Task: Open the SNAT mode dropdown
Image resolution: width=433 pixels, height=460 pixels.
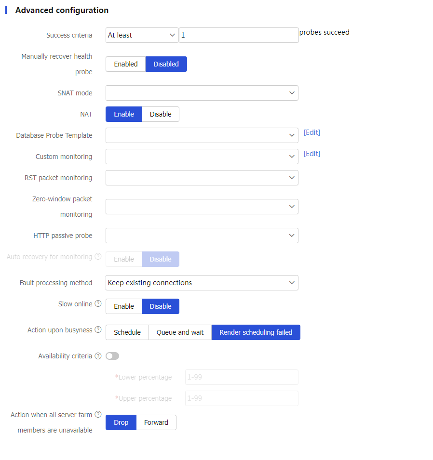Action: click(202, 93)
